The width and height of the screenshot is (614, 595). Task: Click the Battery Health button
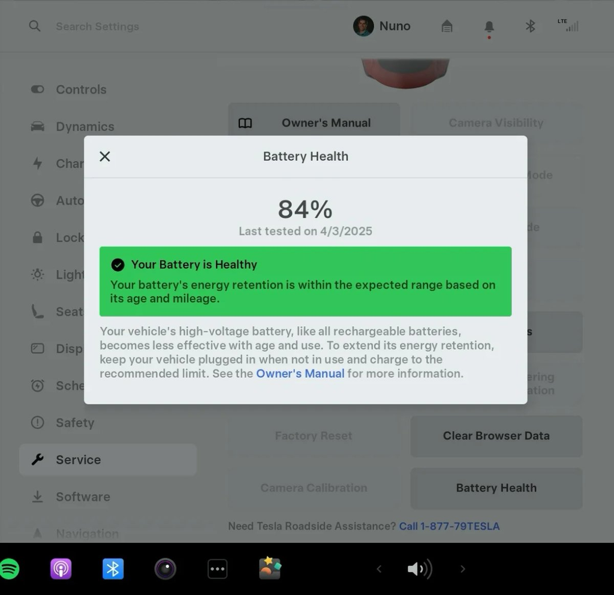496,488
